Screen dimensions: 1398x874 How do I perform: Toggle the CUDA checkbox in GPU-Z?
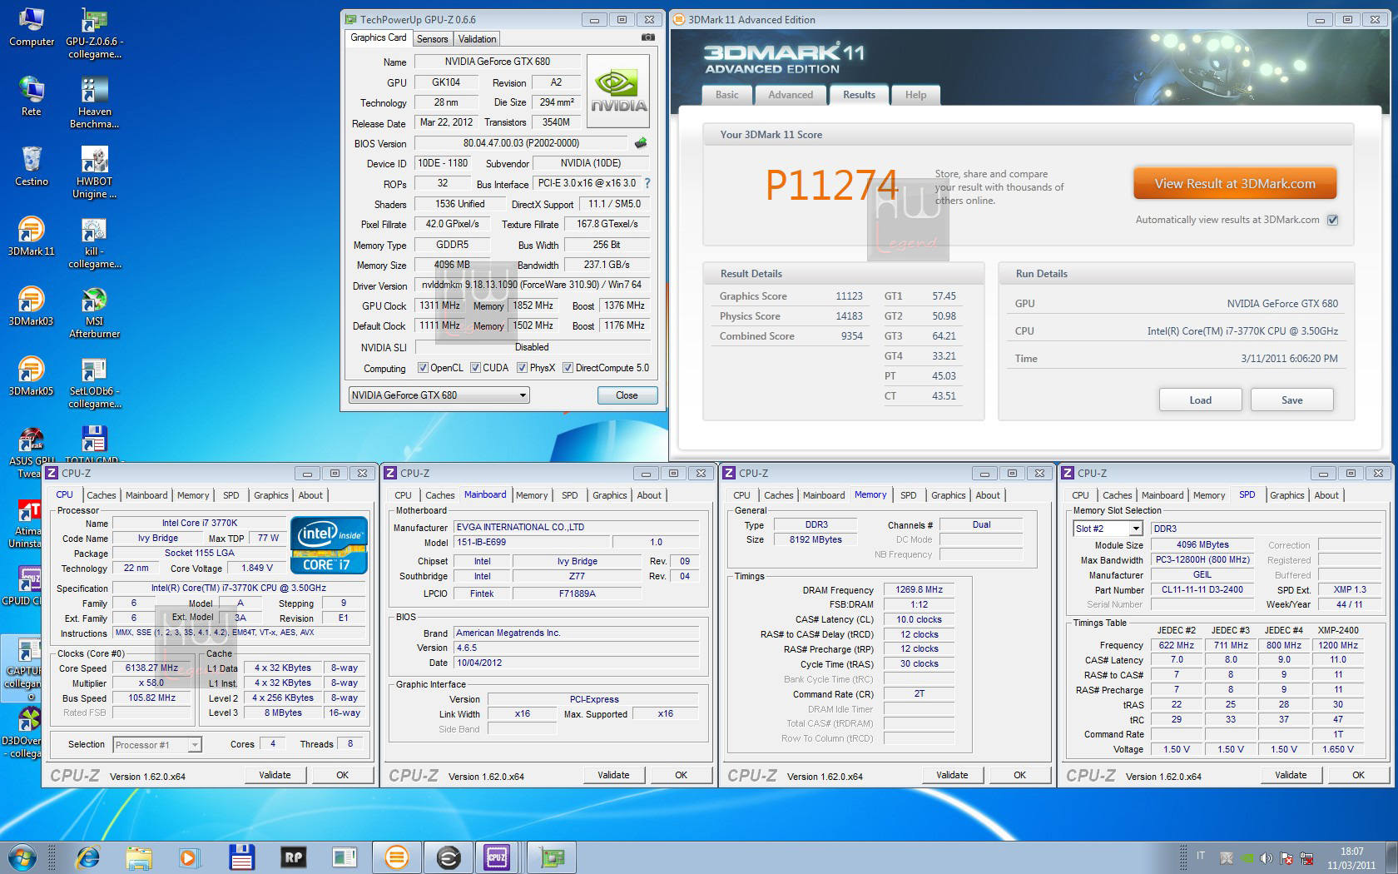(475, 368)
